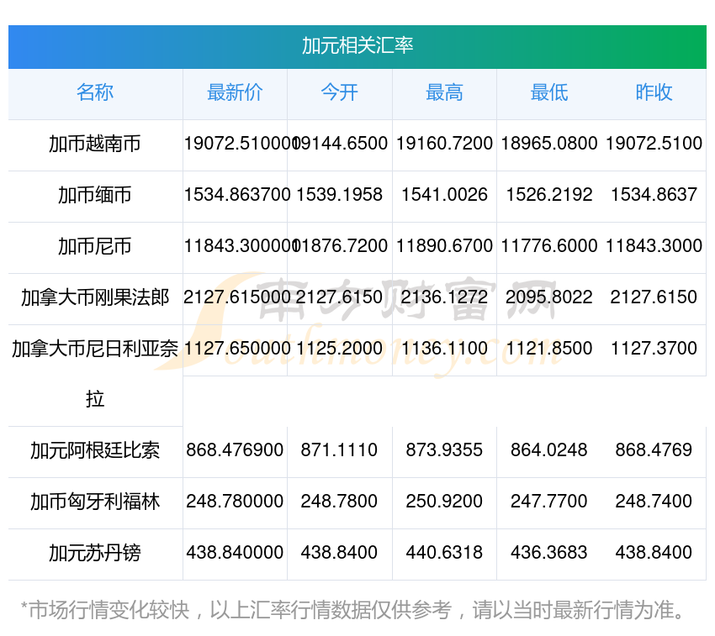Viewport: 715px width, 636px height.
Task: Click the 1539.1958 opening value
Action: click(340, 195)
